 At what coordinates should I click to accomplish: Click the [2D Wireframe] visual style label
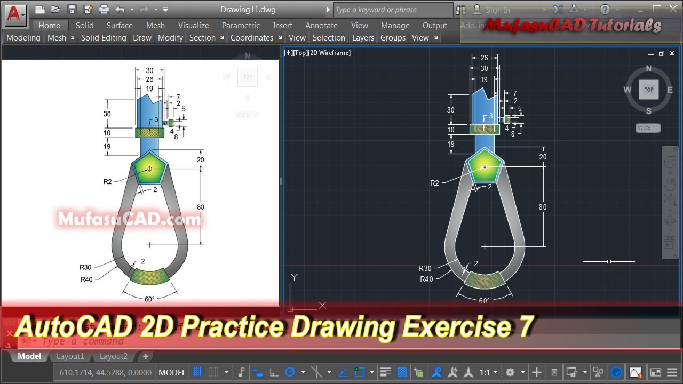(x=329, y=53)
